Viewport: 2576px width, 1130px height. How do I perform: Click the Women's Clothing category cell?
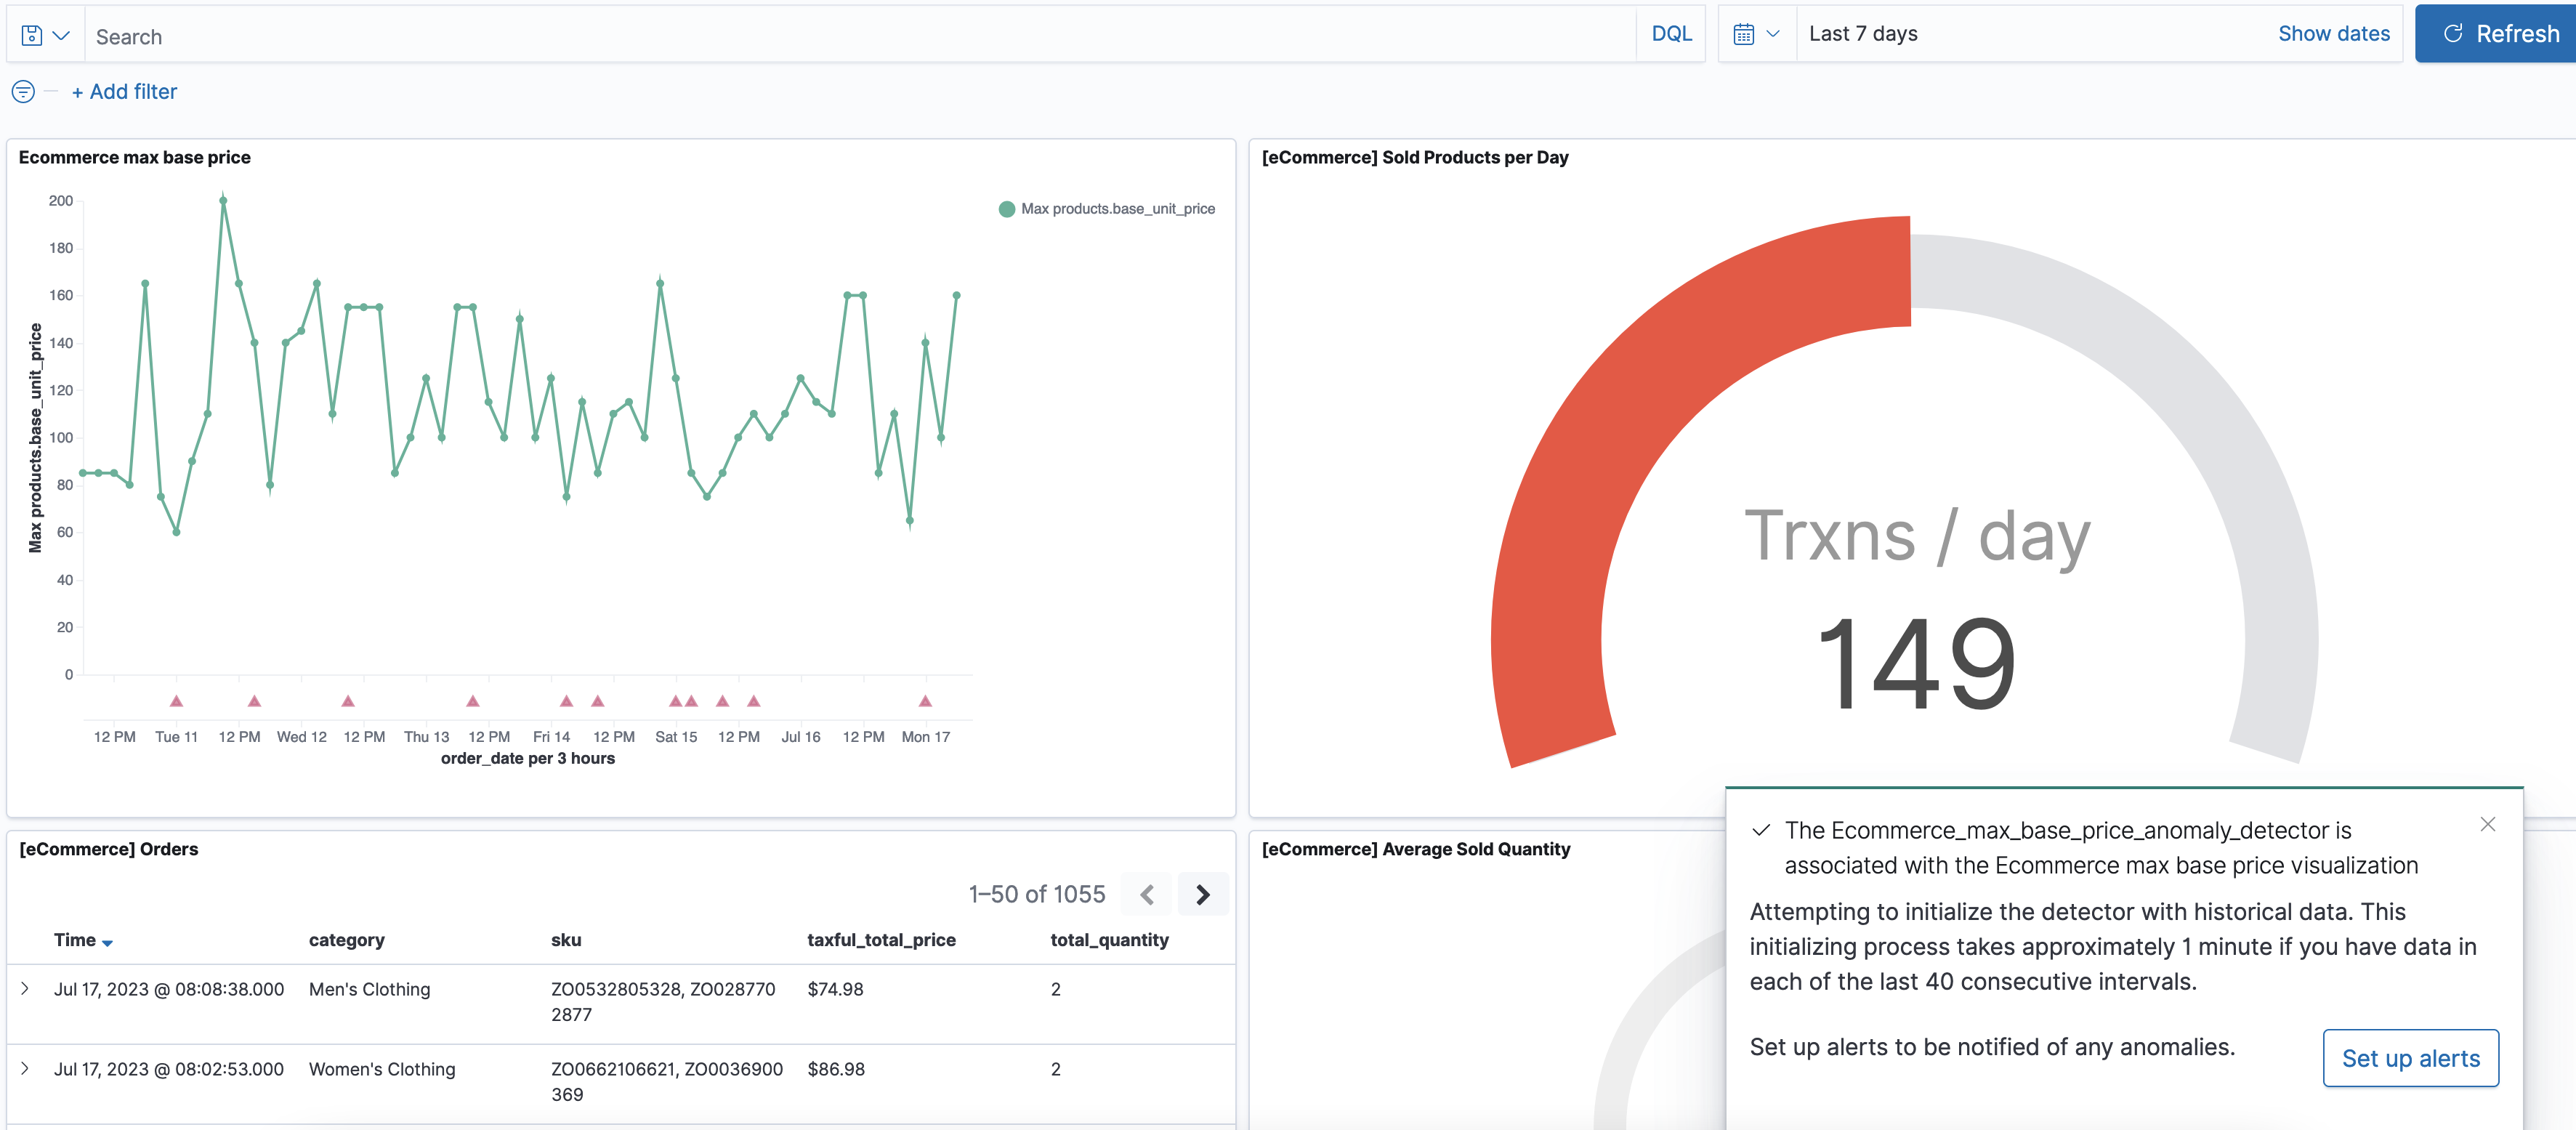382,1069
